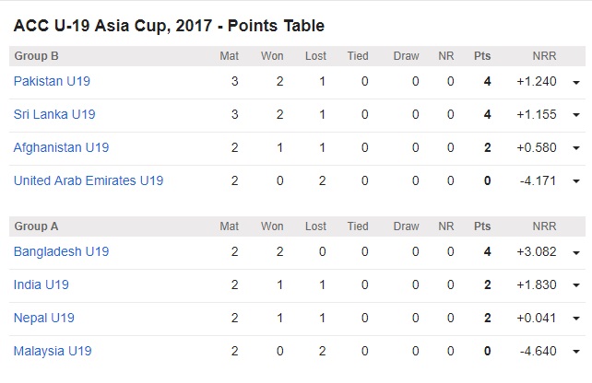Click the Group A Won column header
This screenshot has height=383, width=592.
tap(272, 226)
